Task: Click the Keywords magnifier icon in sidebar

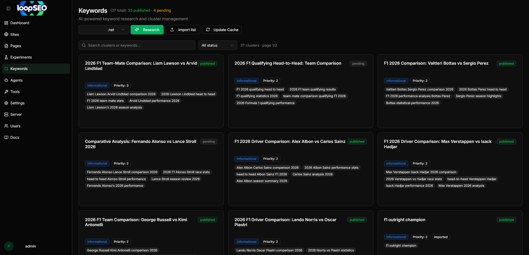Action: (6, 69)
